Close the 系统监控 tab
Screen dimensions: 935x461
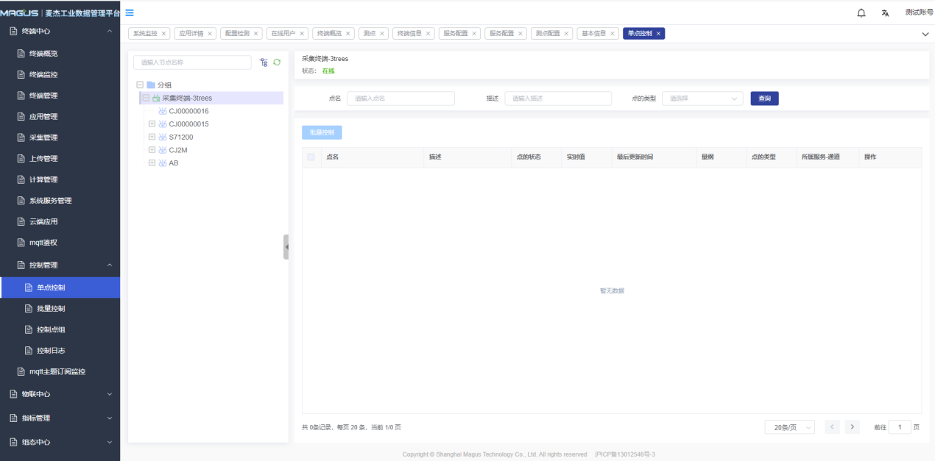point(163,34)
